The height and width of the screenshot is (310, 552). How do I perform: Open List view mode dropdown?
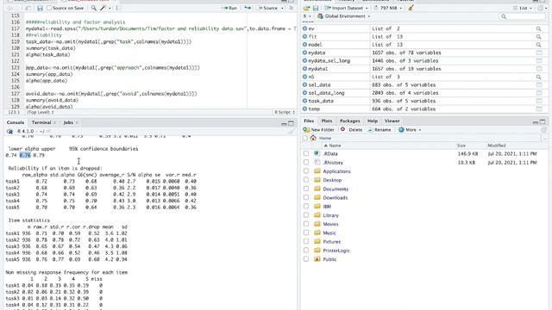[x=523, y=8]
